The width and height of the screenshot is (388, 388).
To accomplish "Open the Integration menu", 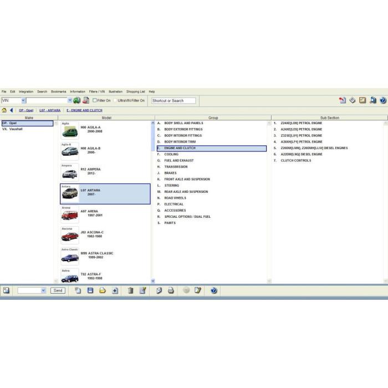I will pos(26,91).
